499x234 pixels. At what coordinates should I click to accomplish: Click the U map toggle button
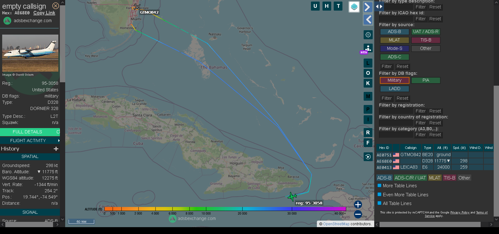pyautogui.click(x=315, y=6)
